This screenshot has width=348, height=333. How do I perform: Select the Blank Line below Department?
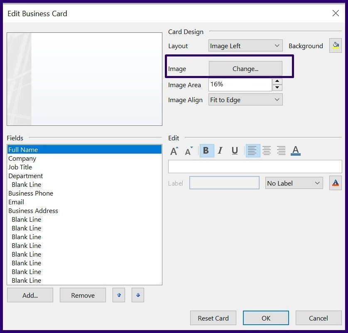(x=84, y=185)
